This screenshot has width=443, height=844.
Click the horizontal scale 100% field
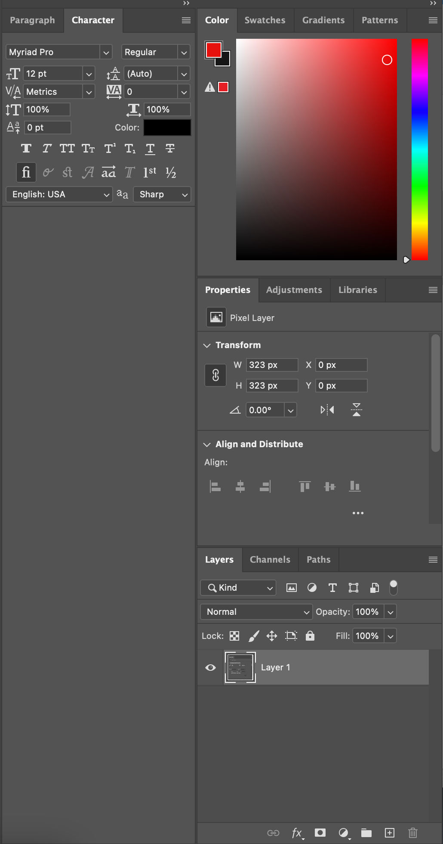click(x=167, y=109)
